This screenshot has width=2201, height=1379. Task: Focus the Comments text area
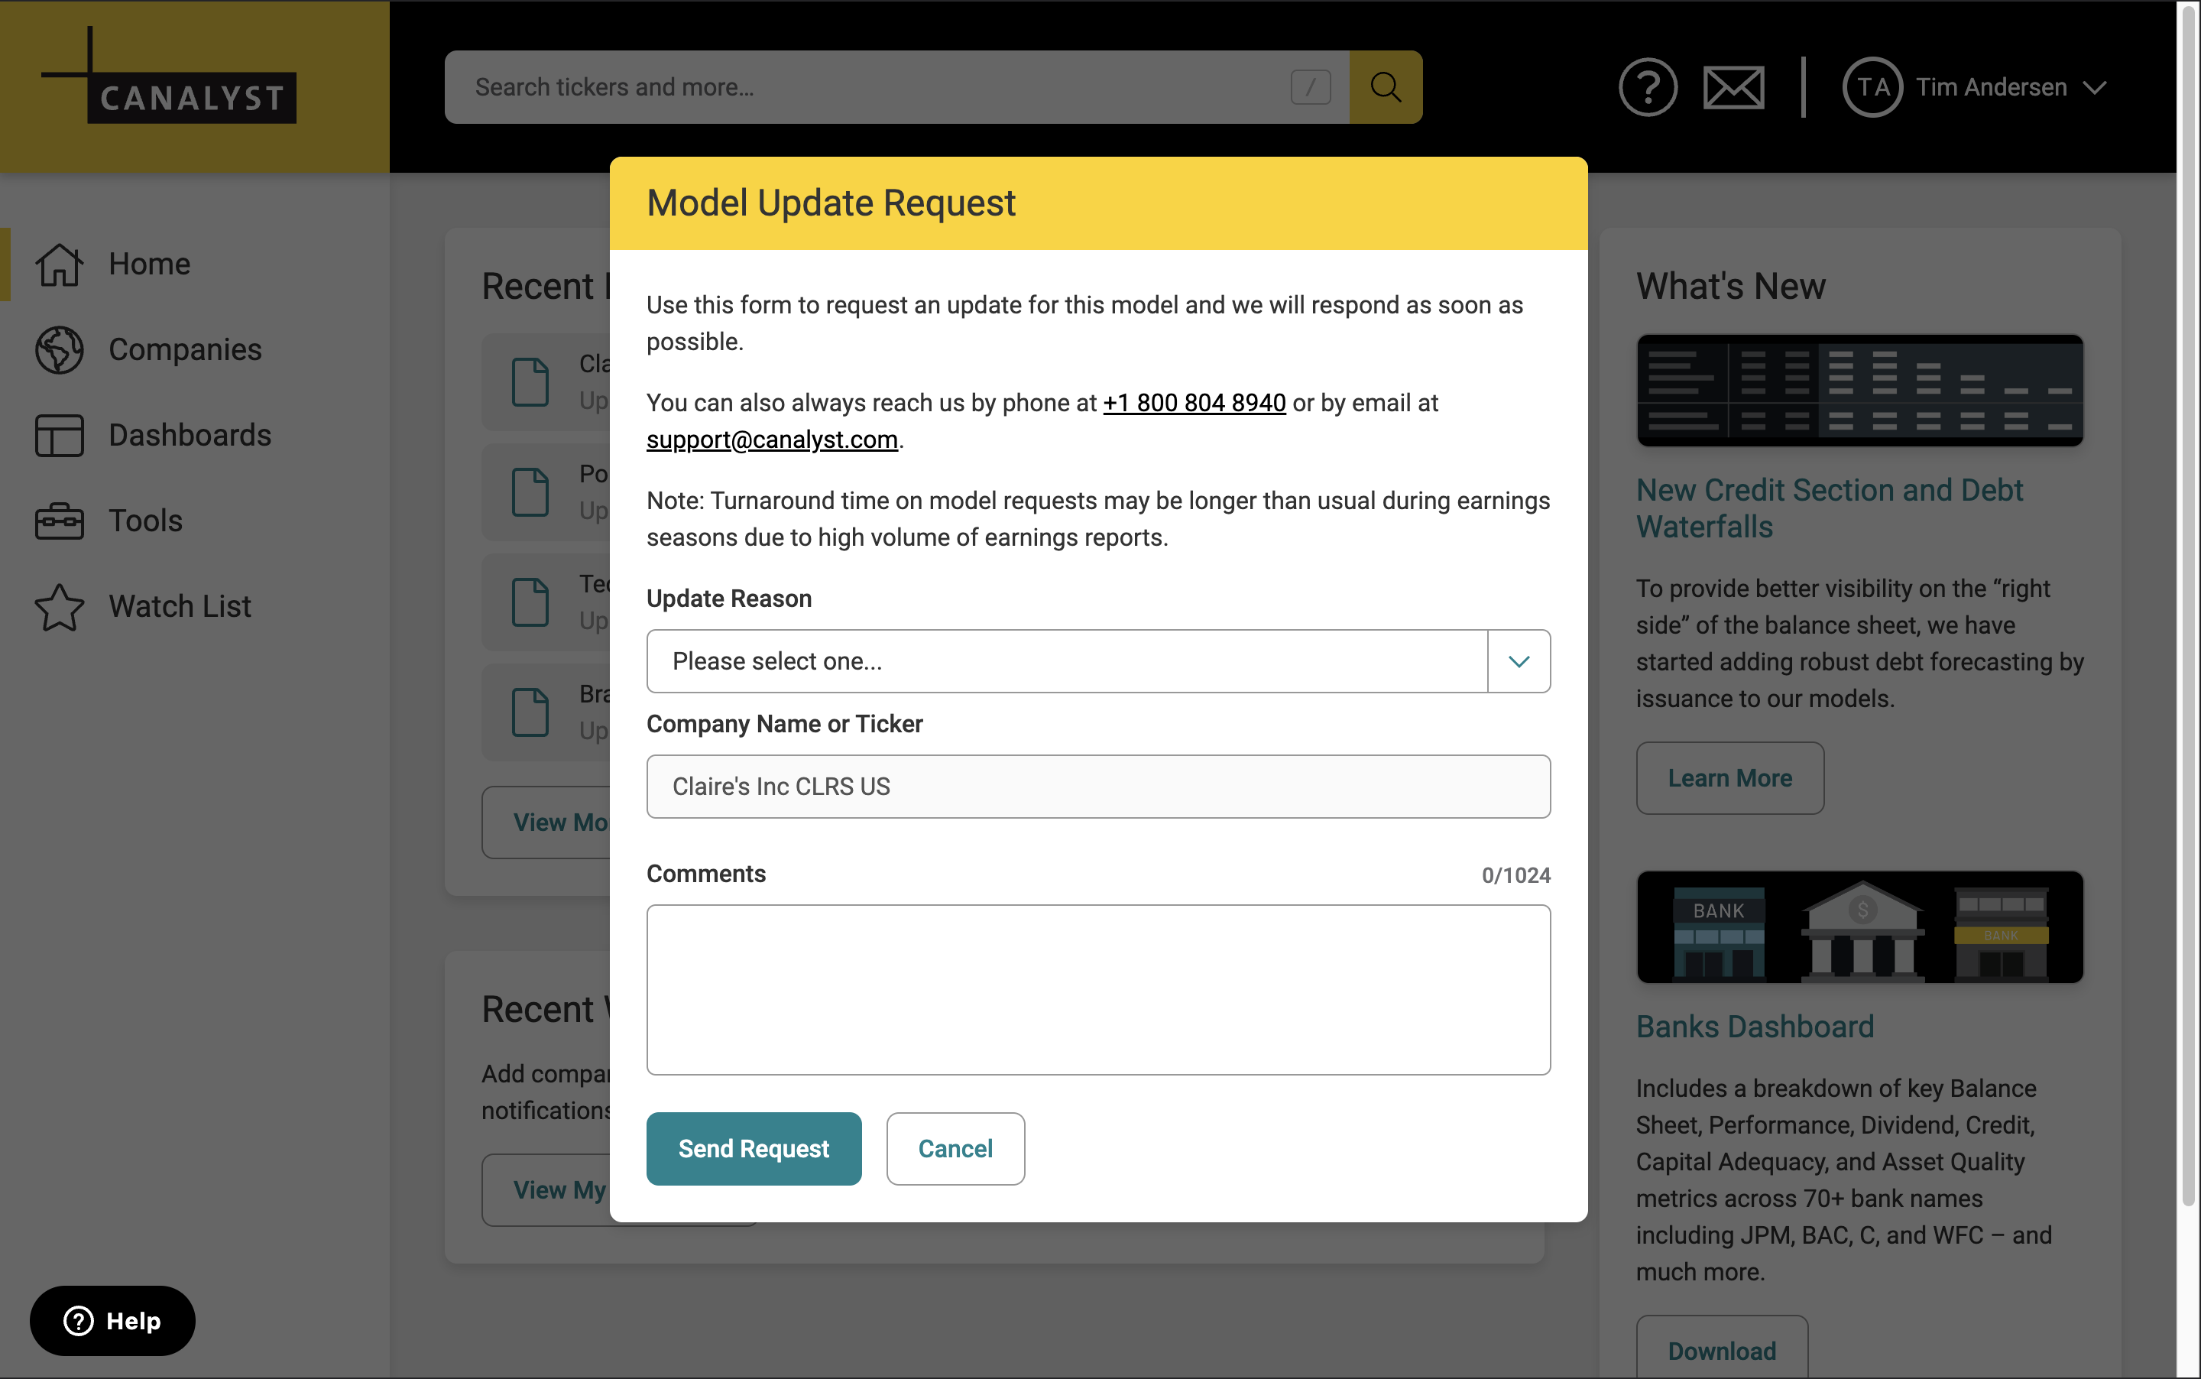click(1097, 988)
